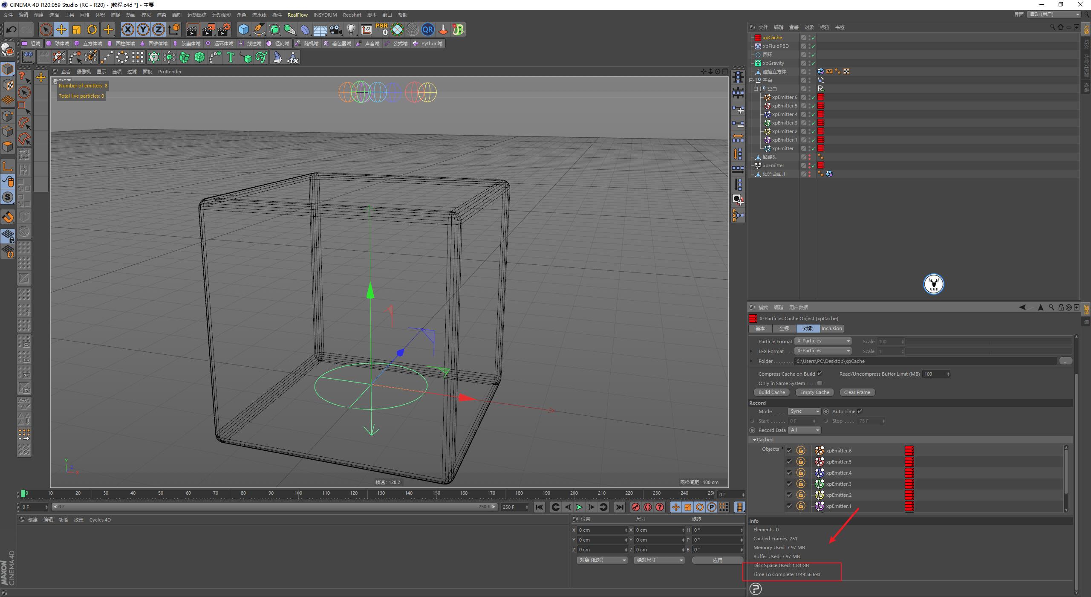Click the xpFluidPBD object icon
The height and width of the screenshot is (597, 1091).
(x=758, y=46)
